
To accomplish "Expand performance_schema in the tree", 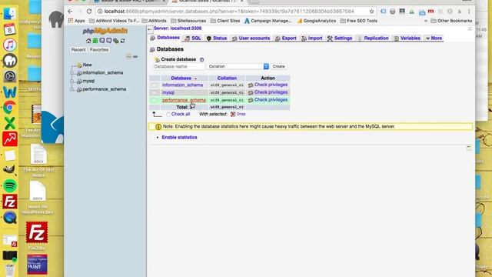I will coord(72,89).
